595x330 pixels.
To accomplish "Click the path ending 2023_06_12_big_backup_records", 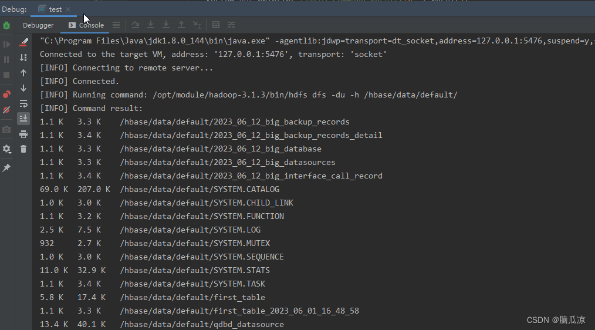I will point(235,122).
